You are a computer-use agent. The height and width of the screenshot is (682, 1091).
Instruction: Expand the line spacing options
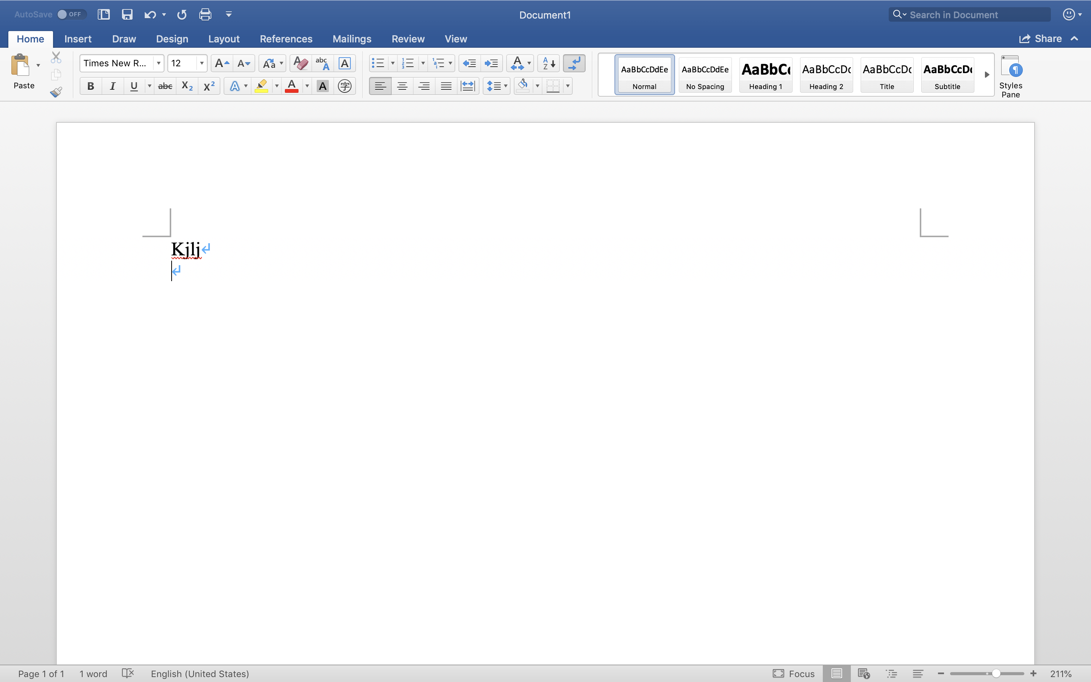point(505,86)
